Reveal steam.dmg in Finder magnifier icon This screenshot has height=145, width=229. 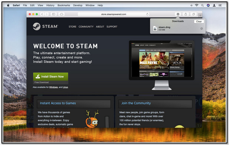click(x=202, y=28)
